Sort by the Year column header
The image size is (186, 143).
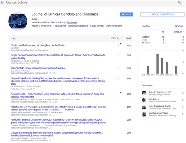pyautogui.click(x=128, y=38)
